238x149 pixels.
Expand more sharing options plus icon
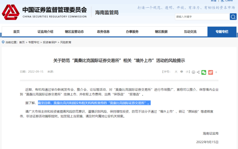point(216,72)
